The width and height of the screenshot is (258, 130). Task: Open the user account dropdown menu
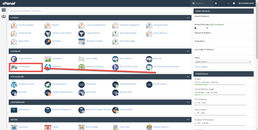point(222,3)
